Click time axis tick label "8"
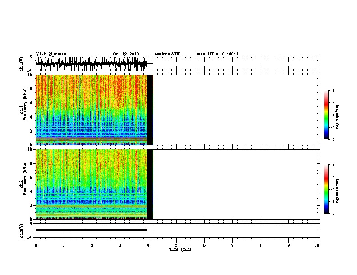 (x=261, y=245)
